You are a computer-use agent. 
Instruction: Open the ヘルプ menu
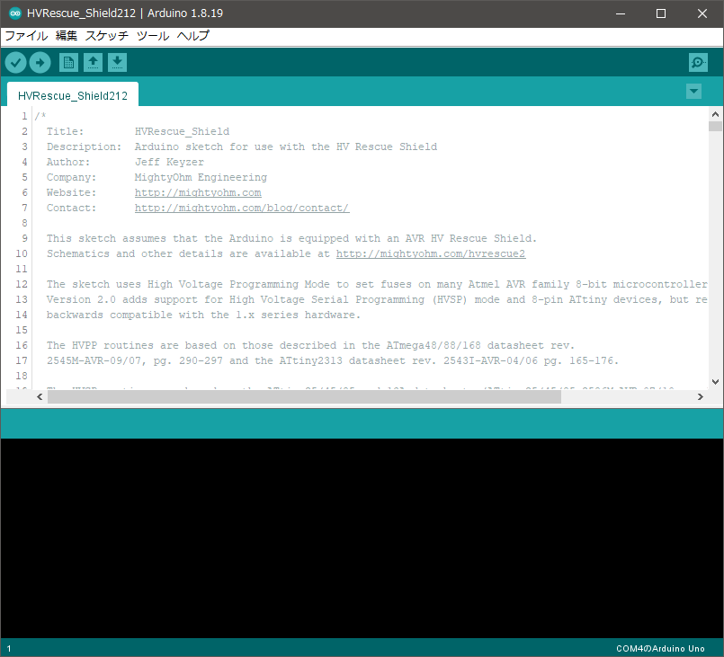point(193,36)
